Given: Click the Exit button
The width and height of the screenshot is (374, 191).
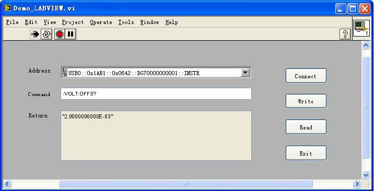Looking at the screenshot, I should coord(306,153).
